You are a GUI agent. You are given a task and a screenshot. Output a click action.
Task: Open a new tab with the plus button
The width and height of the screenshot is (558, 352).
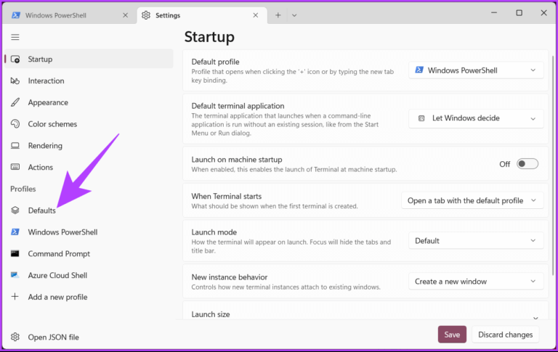coord(278,15)
